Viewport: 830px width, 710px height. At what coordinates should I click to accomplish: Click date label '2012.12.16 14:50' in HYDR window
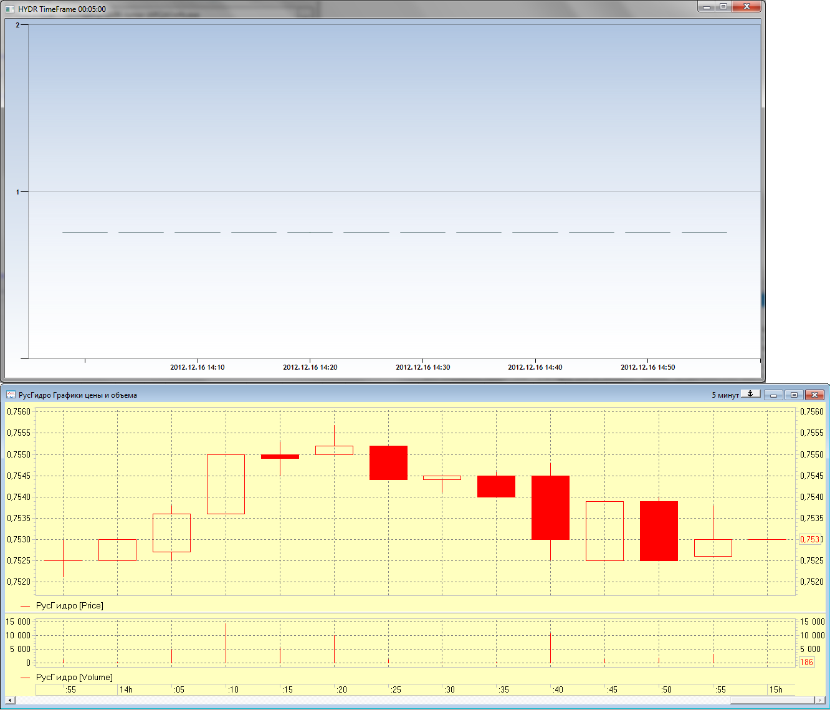pos(648,367)
